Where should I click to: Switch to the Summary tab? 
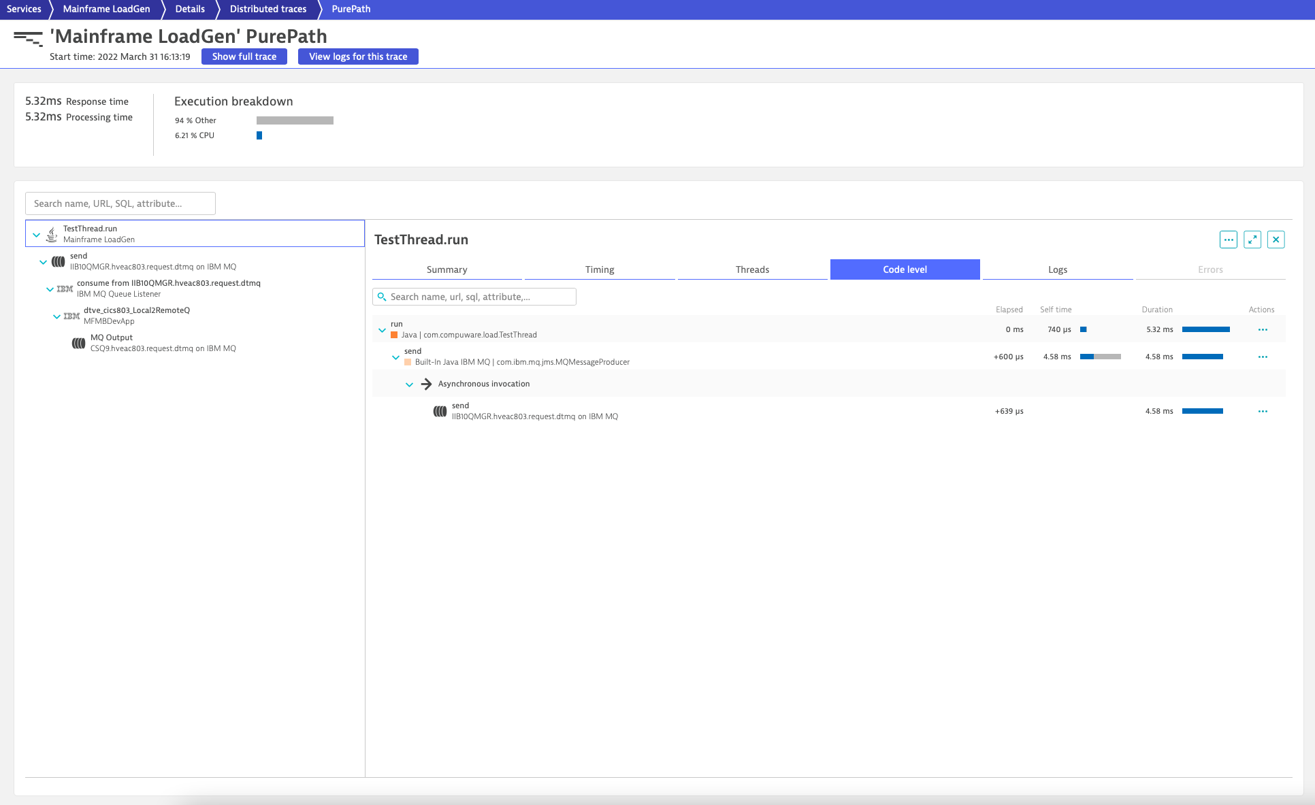pos(447,269)
